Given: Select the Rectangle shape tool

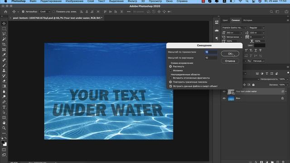Looking at the screenshot, I should 4,118.
